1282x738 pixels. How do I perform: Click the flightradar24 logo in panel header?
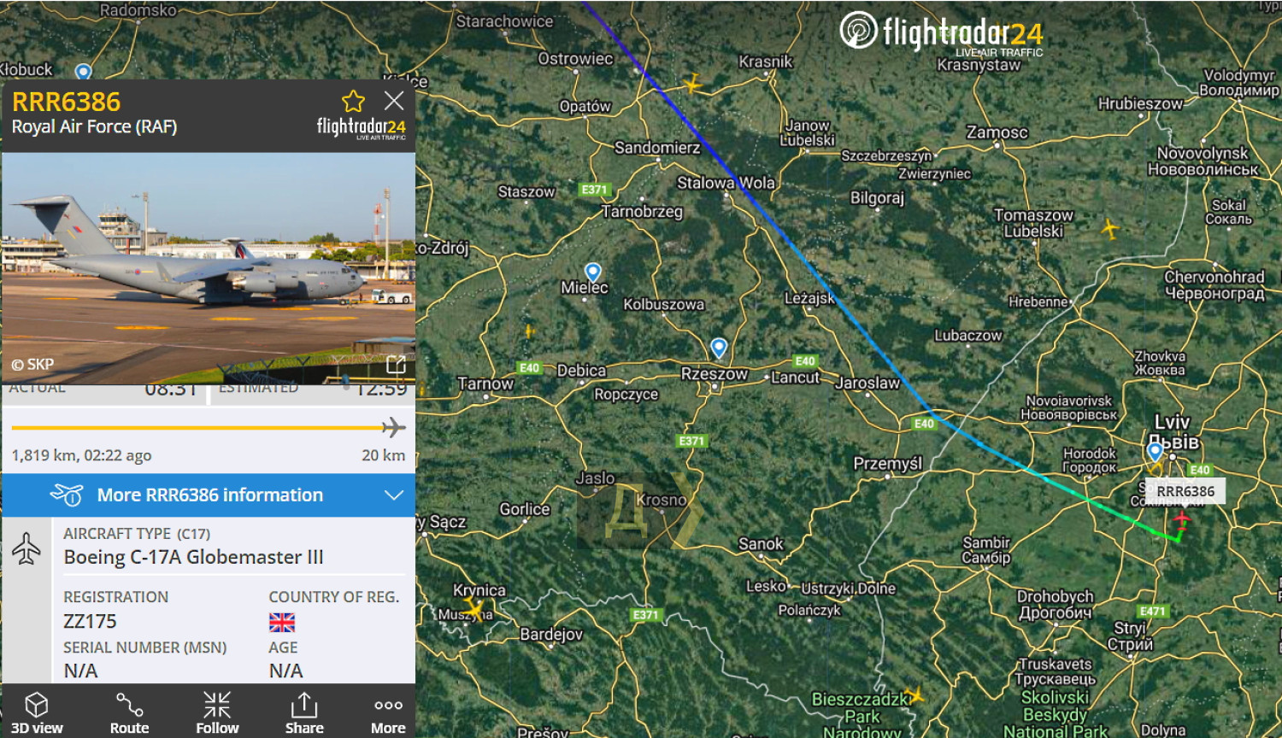(361, 128)
